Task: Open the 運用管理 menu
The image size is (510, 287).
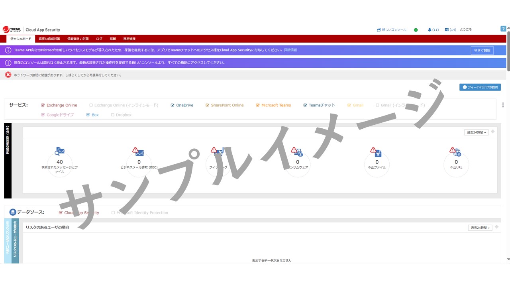Action: [x=129, y=39]
